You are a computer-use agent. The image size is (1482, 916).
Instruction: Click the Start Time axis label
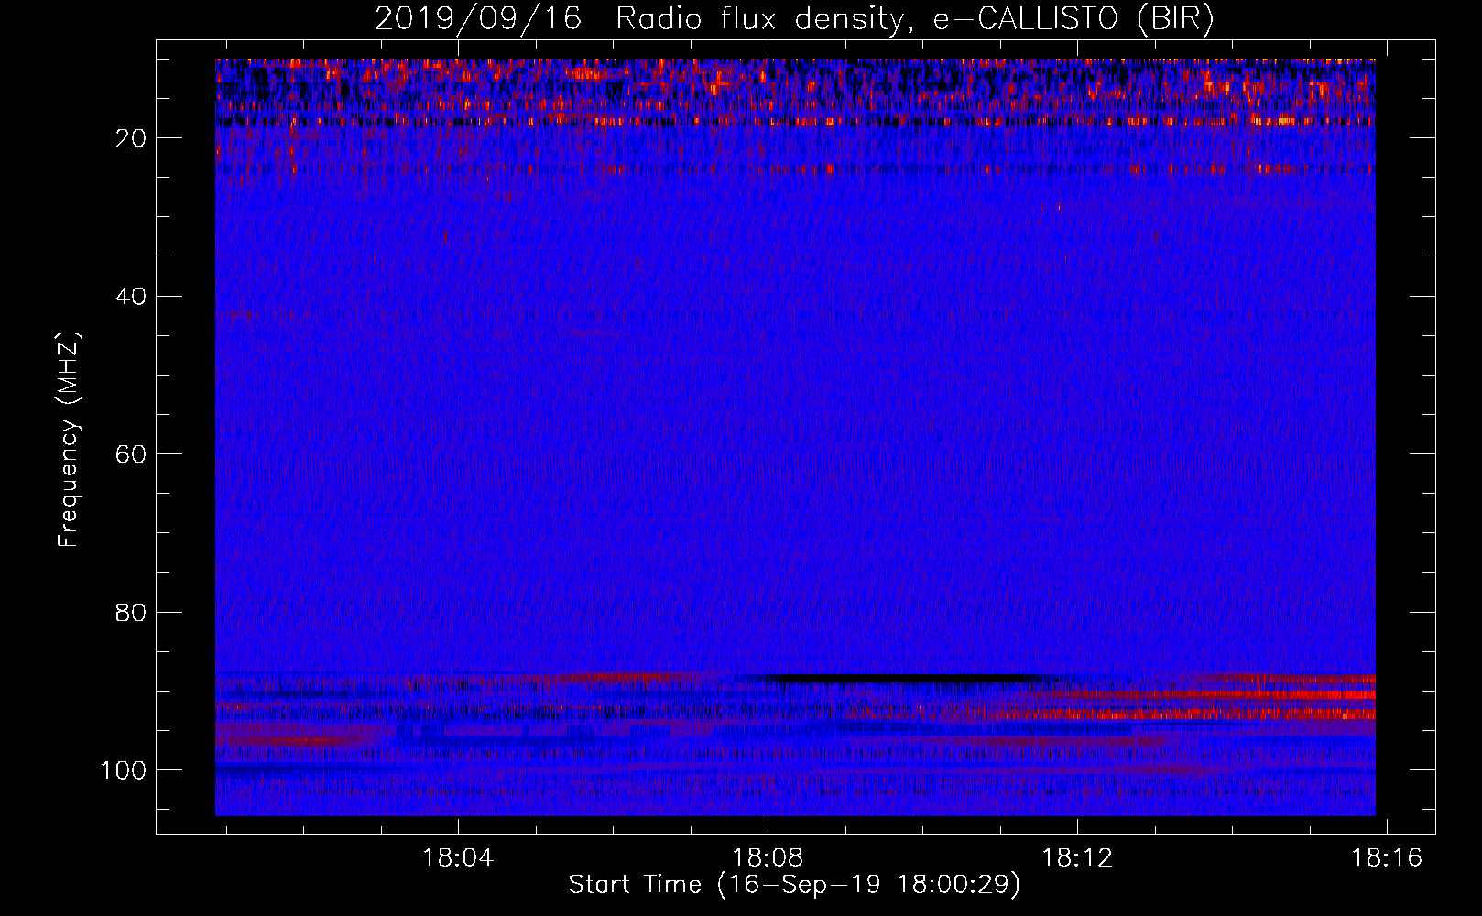pos(794,885)
